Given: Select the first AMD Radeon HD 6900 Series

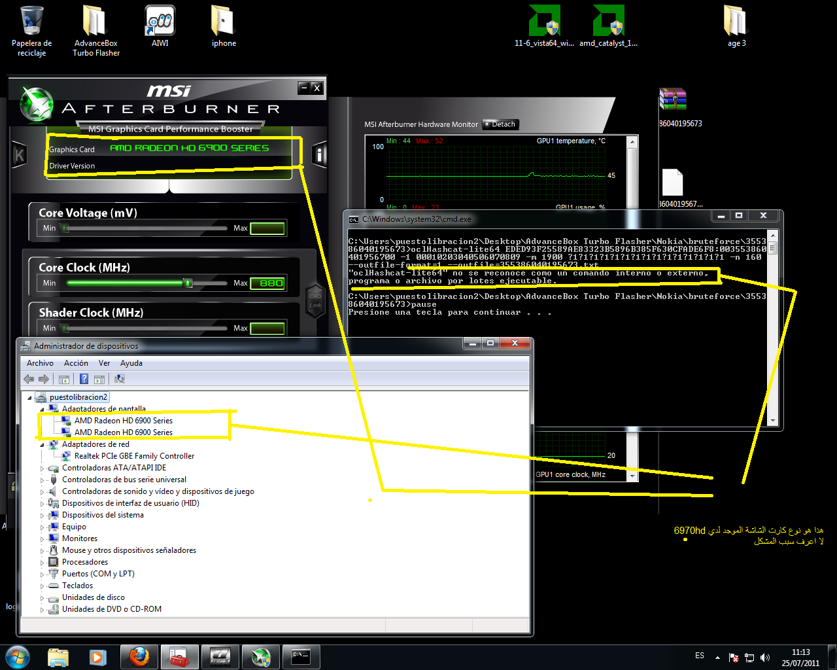Looking at the screenshot, I should pos(124,421).
